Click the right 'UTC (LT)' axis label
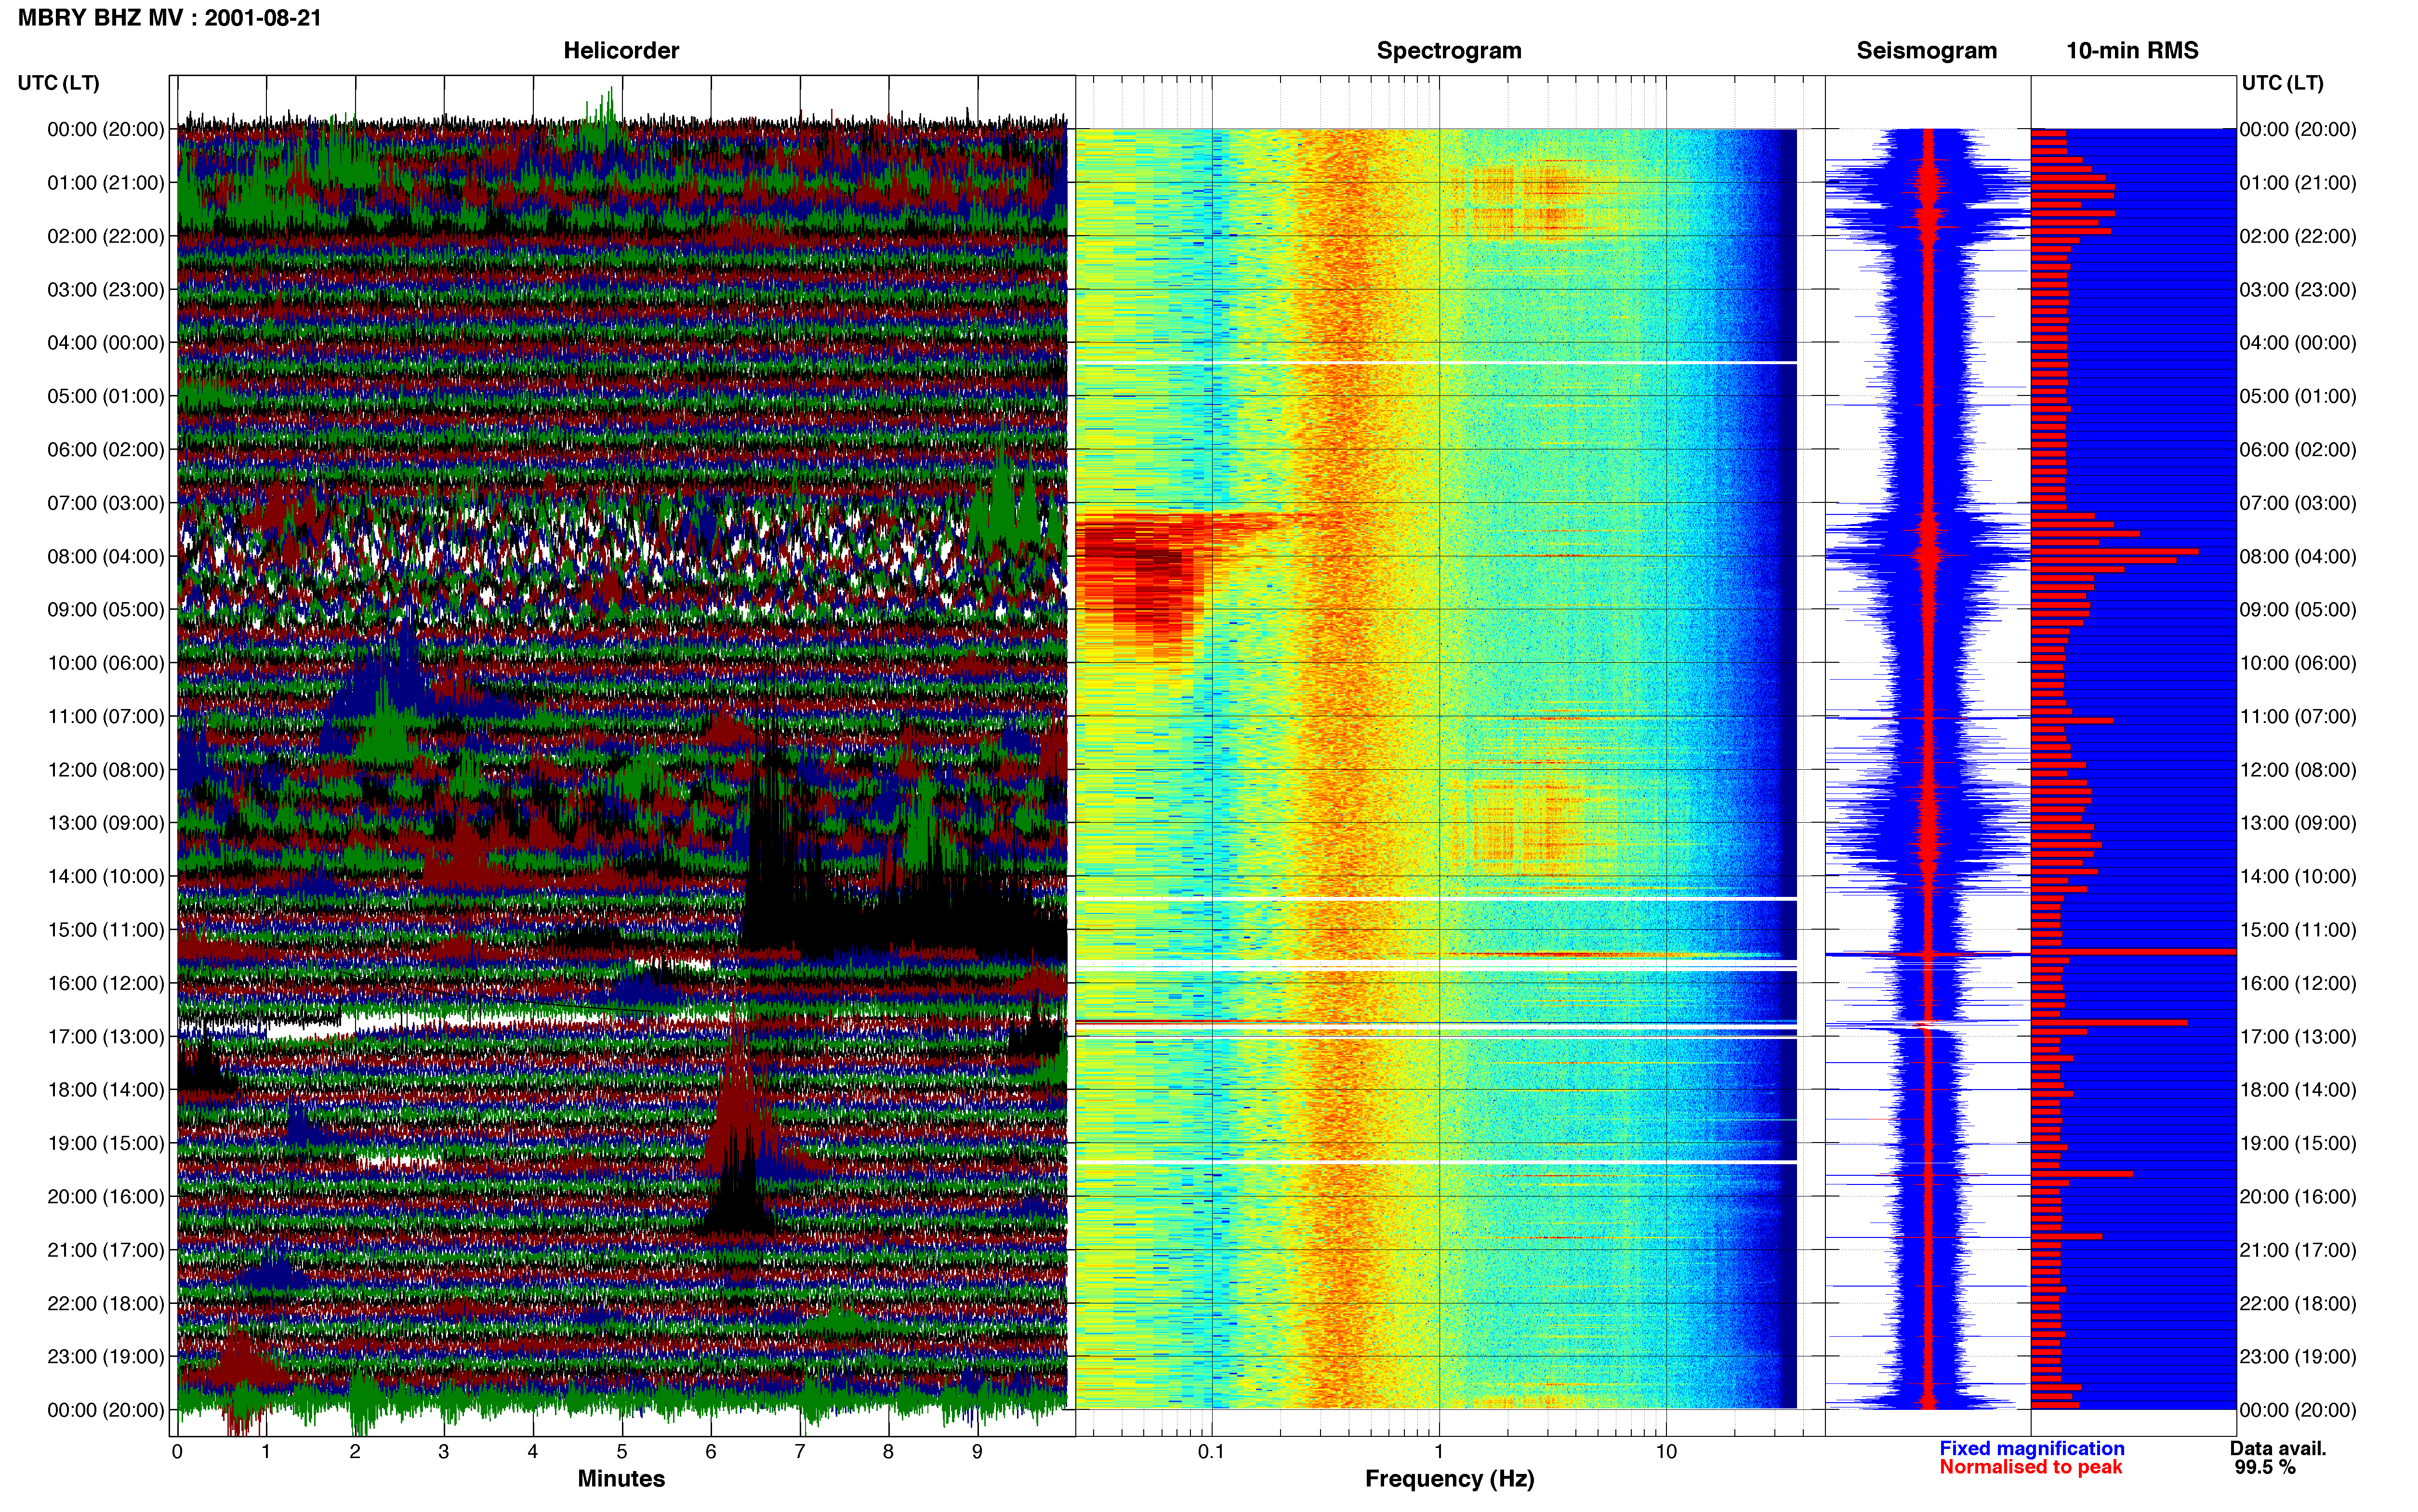Image resolution: width=2418 pixels, height=1512 pixels. (x=2282, y=83)
